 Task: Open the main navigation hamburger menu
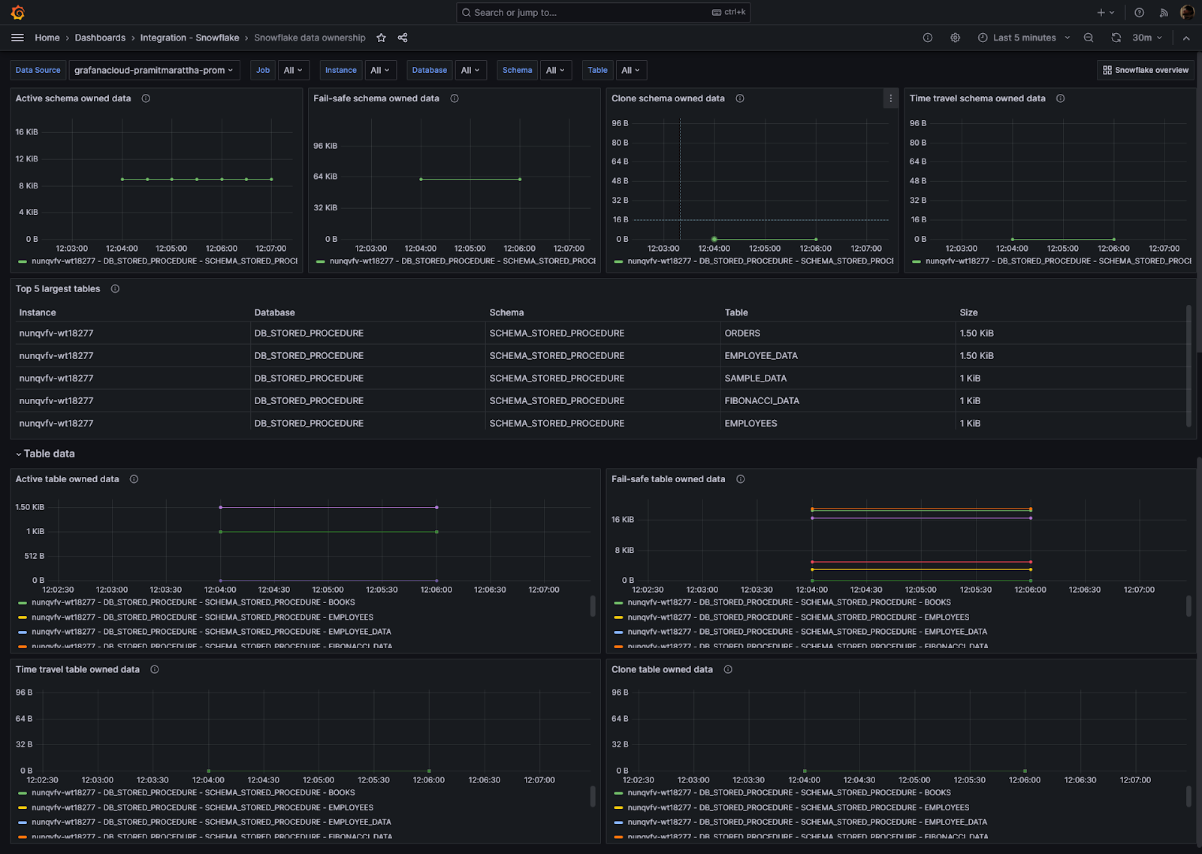[17, 37]
